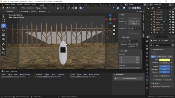The height and width of the screenshot is (98, 175).
Task: Open the Render properties tab icon
Action: 147,45
